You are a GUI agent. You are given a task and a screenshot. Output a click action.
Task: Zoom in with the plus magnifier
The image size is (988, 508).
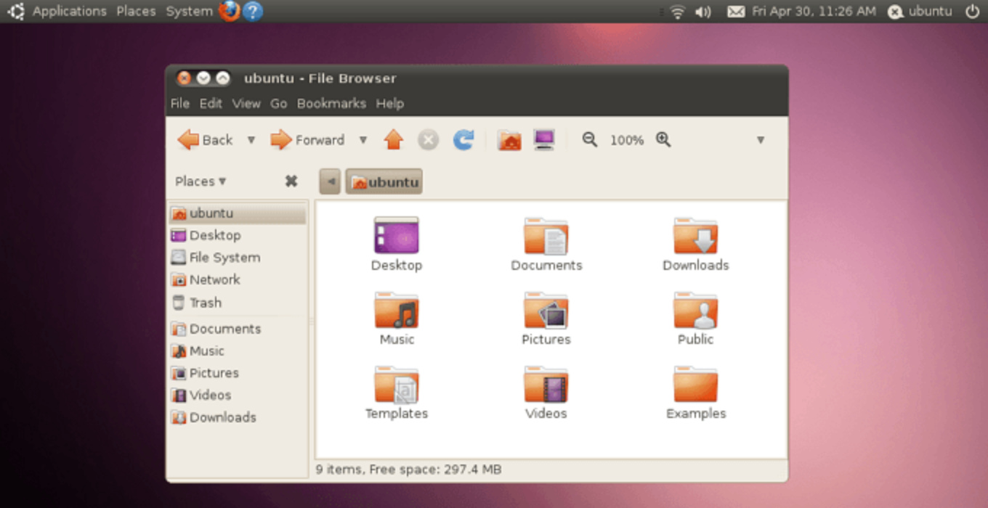pos(663,139)
